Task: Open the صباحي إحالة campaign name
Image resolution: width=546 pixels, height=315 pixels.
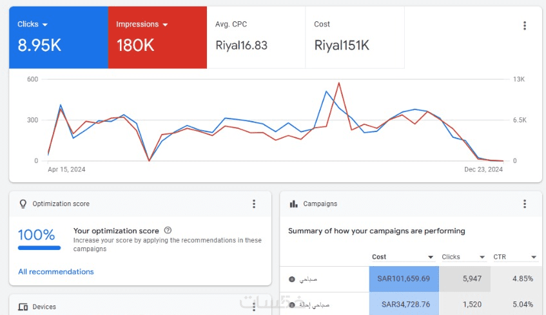Action: (317, 304)
